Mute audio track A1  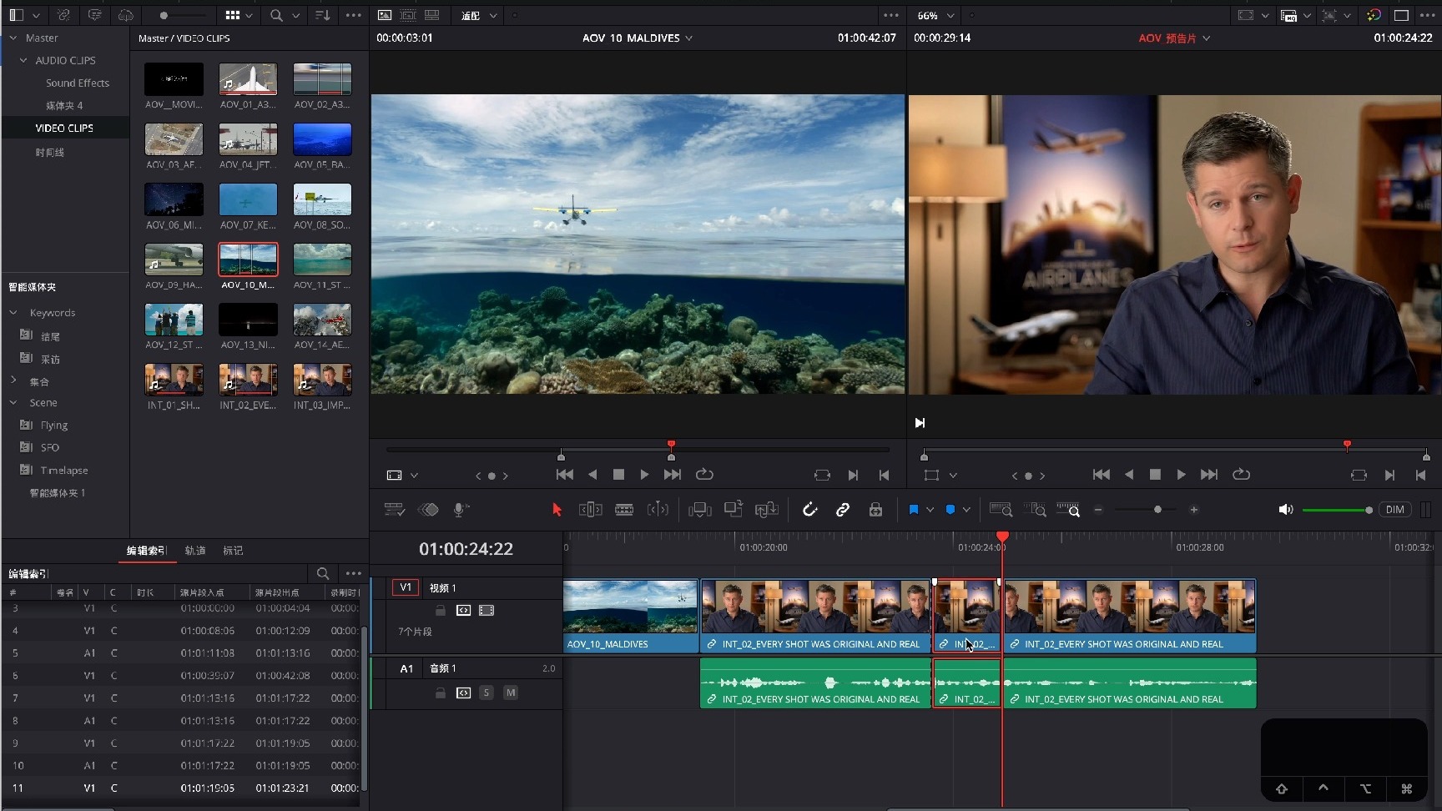(x=511, y=693)
